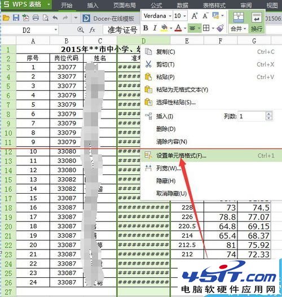282x297 pixels.
Task: Redo the last undone action
Action: pos(65,18)
